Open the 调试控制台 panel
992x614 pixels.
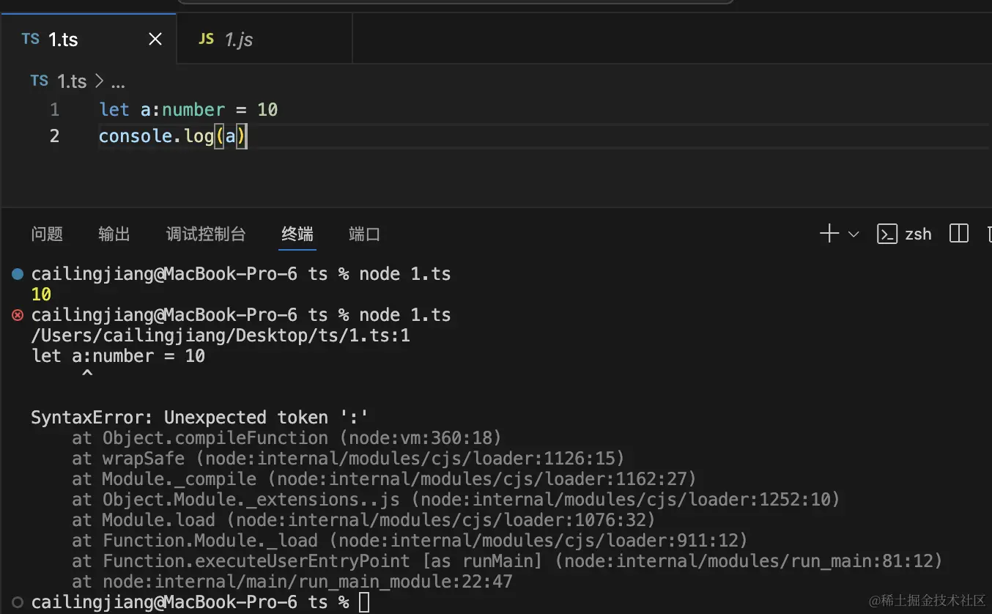[205, 234]
